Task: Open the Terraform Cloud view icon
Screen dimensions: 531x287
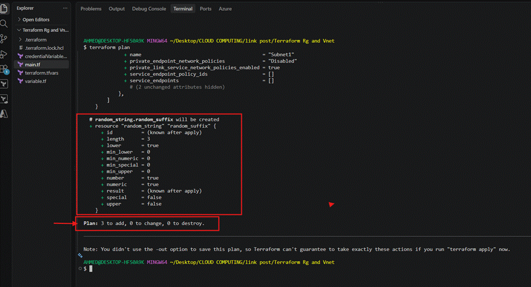Action: 4,99
